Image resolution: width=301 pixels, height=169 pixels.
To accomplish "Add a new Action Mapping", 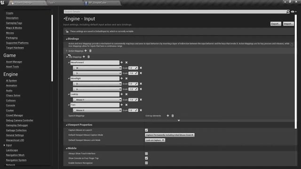I will coord(86,51).
